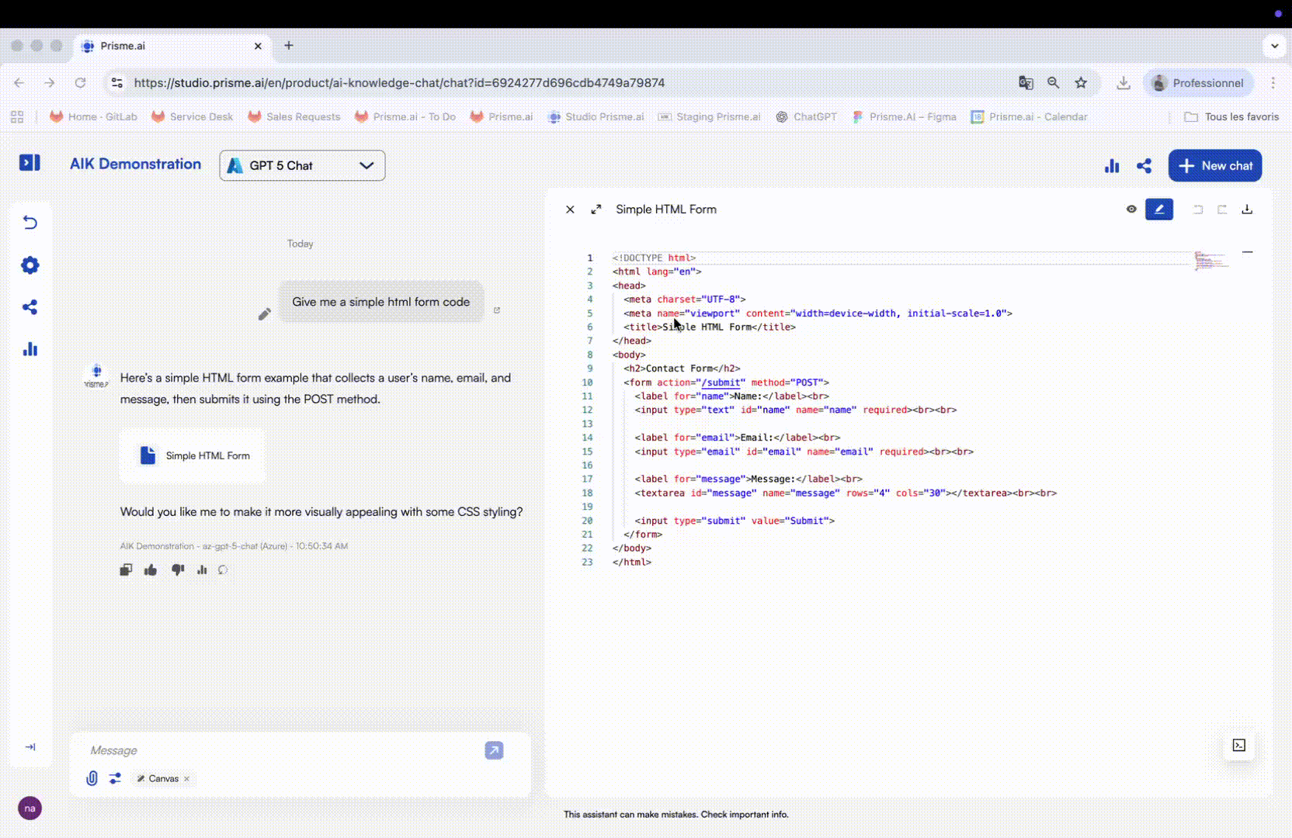Open console icon at canvas bottom right
Image resolution: width=1292 pixels, height=838 pixels.
click(x=1239, y=745)
